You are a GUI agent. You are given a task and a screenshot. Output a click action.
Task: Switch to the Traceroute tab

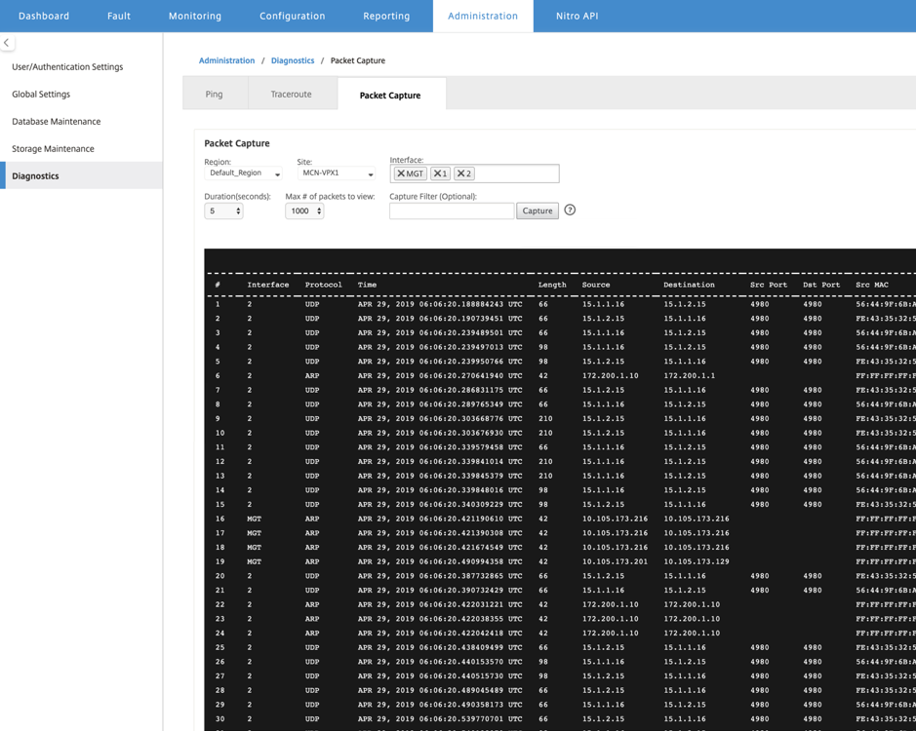(x=292, y=94)
